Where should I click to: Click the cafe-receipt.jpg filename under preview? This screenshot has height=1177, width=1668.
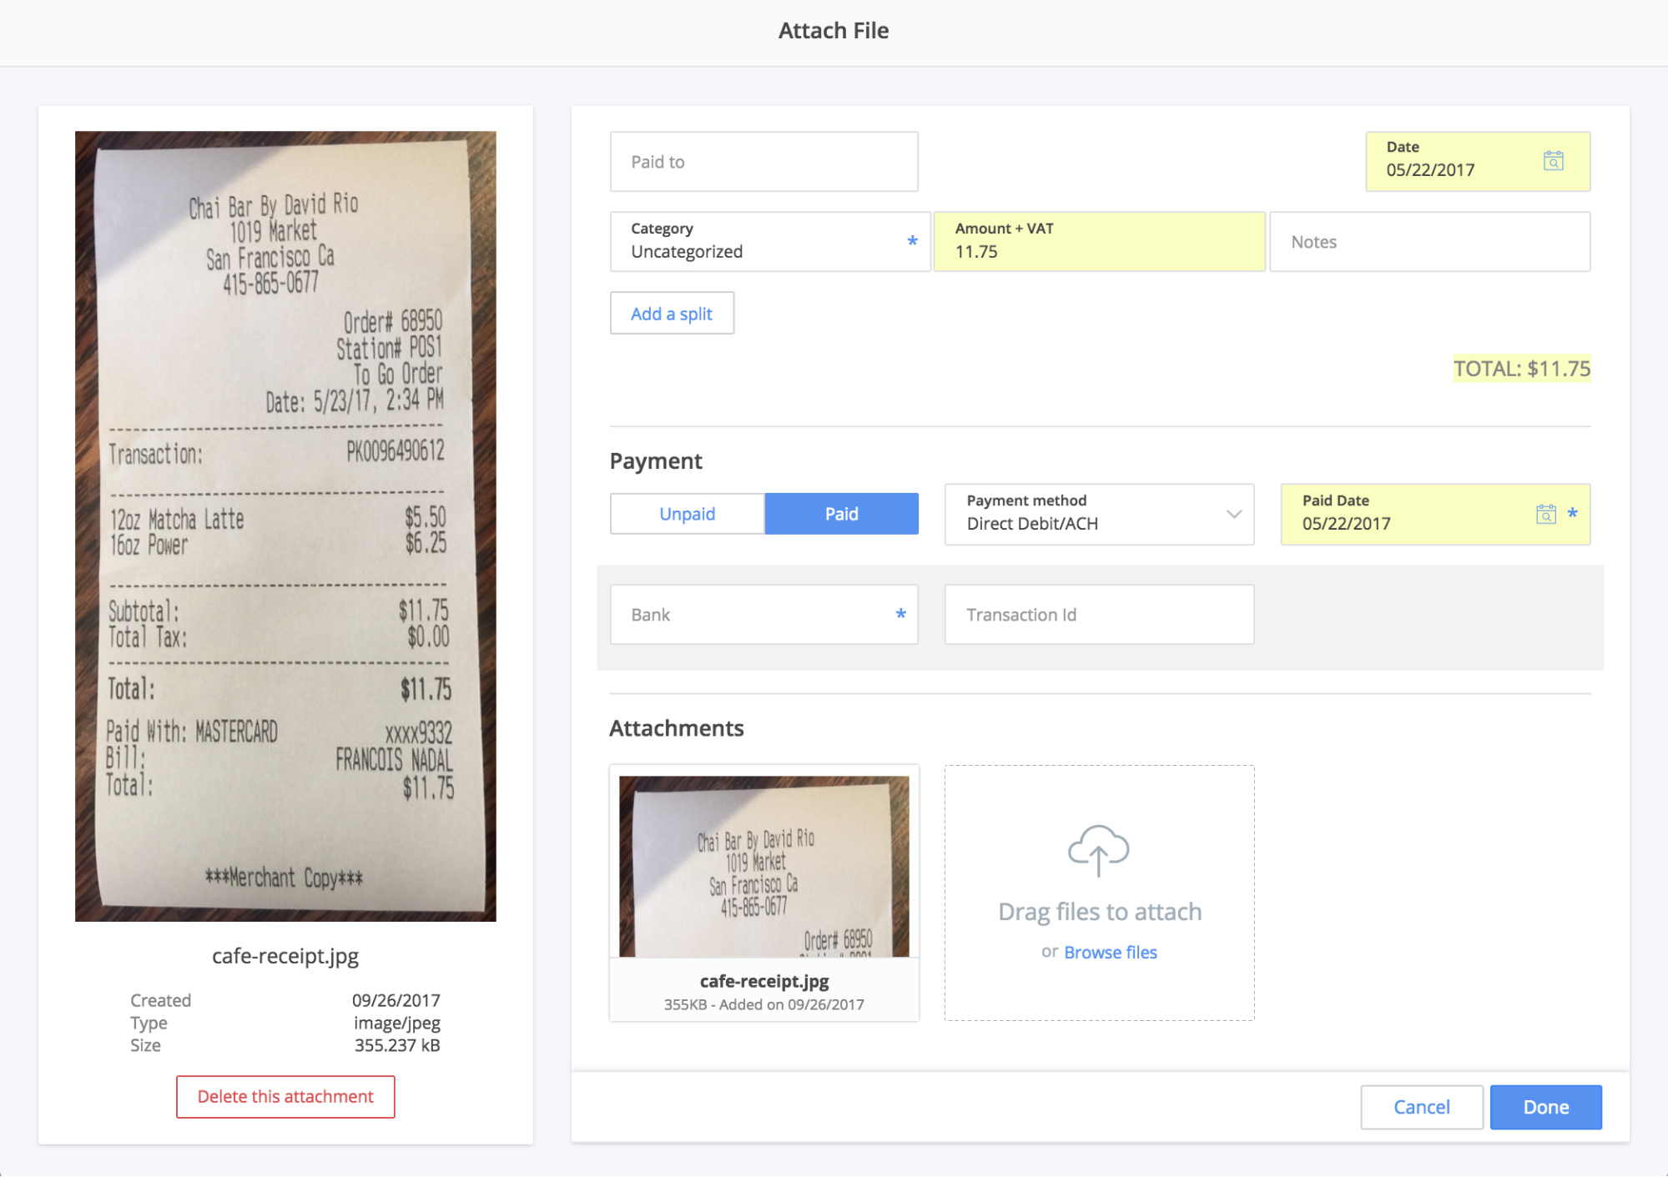click(285, 956)
